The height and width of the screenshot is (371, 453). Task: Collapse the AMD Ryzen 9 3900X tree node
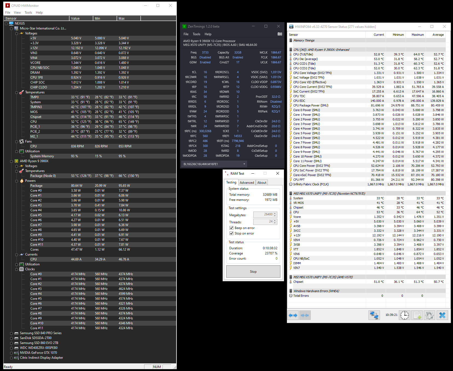click(x=11, y=161)
